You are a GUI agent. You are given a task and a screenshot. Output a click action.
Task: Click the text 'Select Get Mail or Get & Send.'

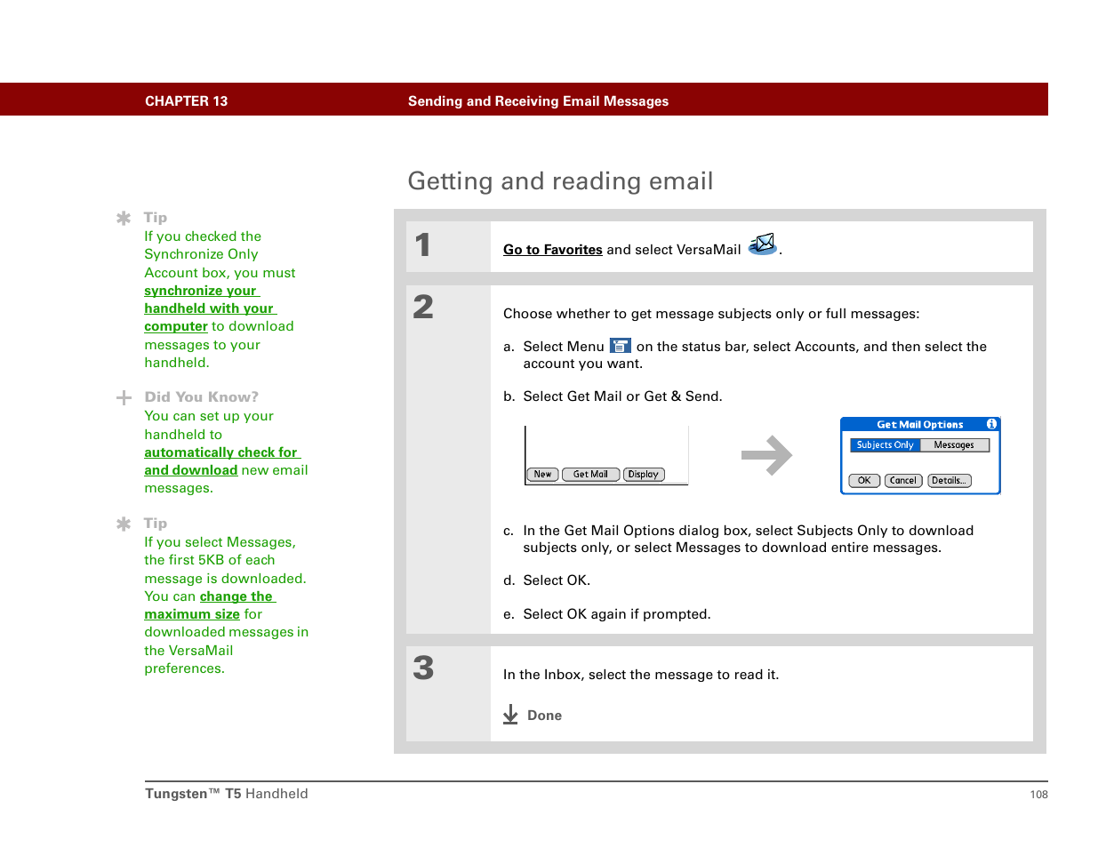(622, 396)
